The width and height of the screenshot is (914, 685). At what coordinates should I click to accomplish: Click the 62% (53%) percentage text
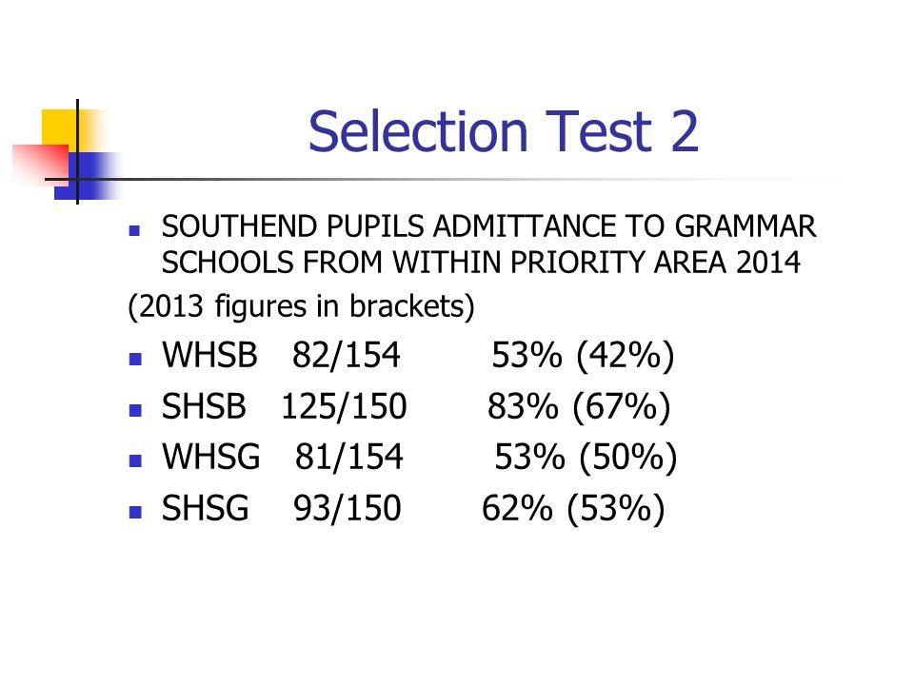[x=573, y=508]
